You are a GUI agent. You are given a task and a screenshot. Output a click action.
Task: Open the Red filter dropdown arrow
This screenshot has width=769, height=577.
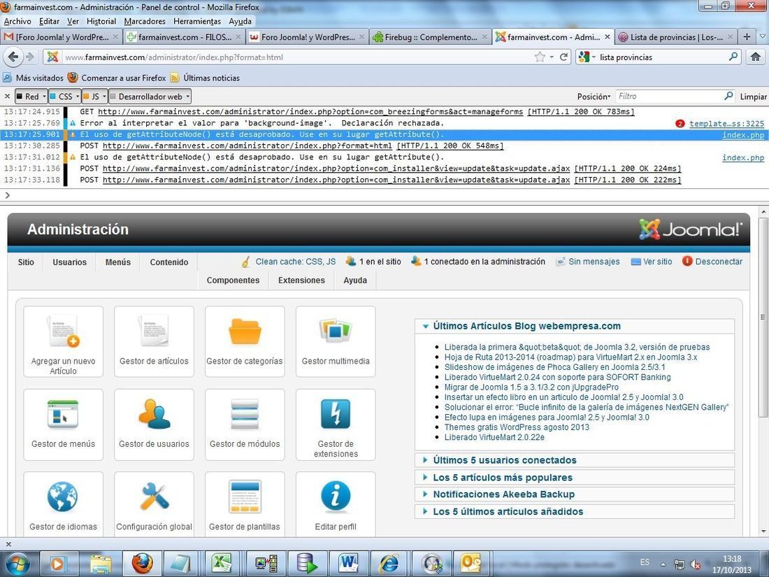44,97
